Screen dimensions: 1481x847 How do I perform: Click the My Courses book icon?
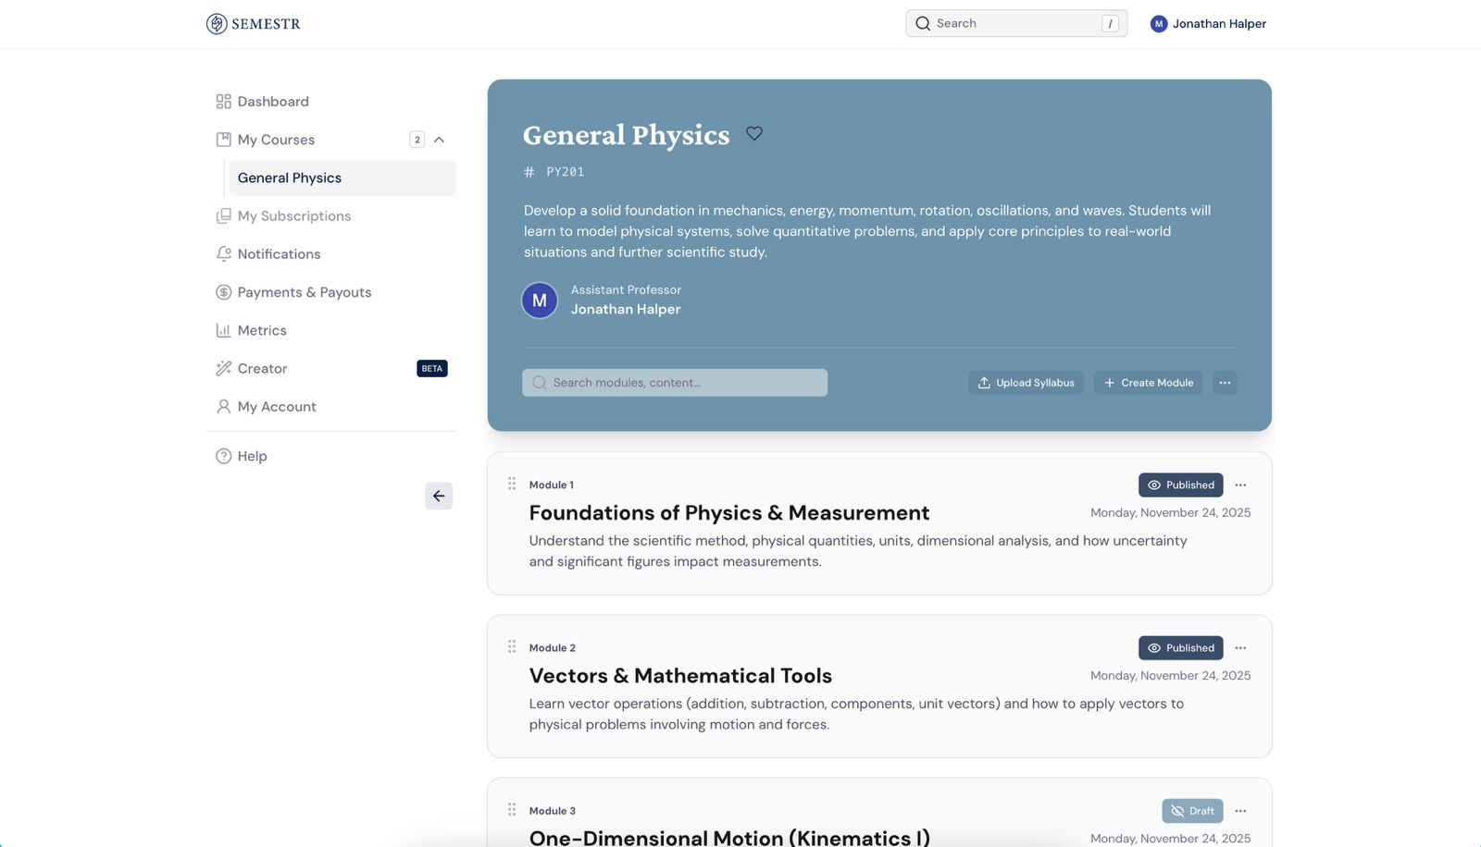[x=223, y=140]
